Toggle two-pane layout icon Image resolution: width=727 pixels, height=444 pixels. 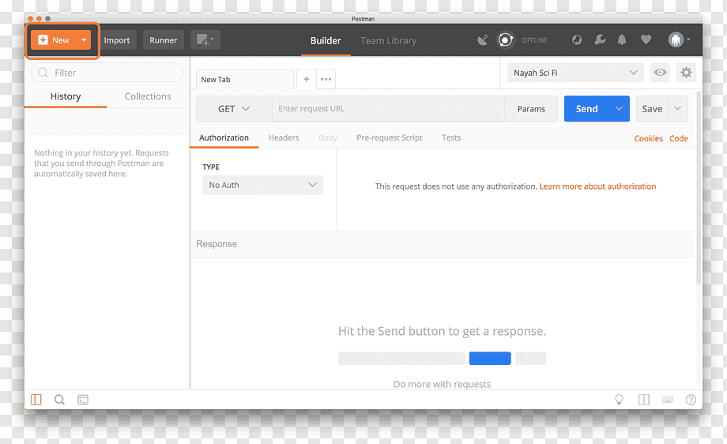[644, 400]
